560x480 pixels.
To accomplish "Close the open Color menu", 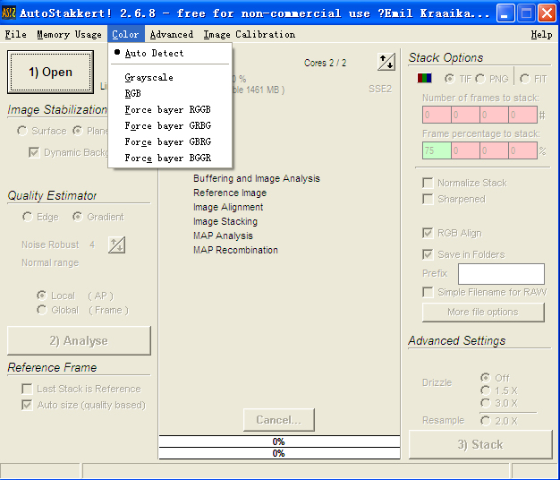I will (x=126, y=34).
